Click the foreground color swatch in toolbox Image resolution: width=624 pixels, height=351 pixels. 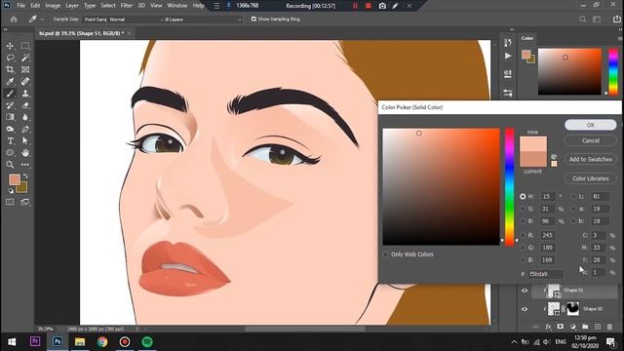pos(15,179)
